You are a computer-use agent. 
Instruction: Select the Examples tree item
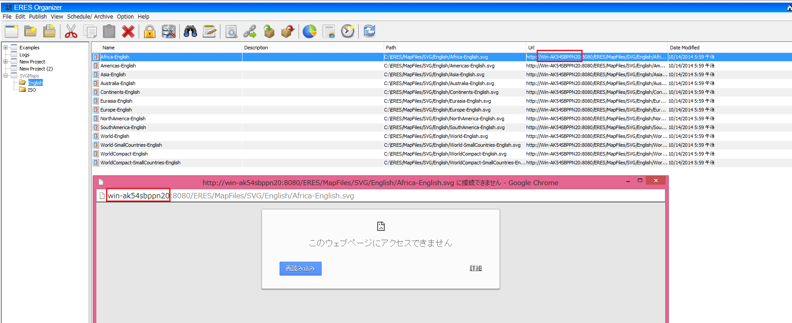(x=29, y=48)
